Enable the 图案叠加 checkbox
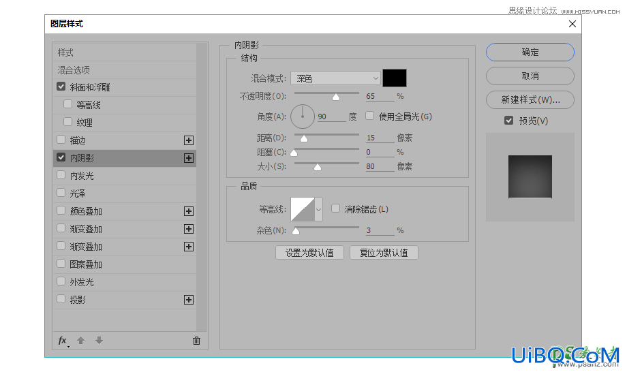 click(61, 264)
